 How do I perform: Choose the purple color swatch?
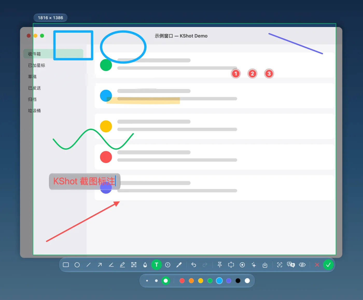point(229,281)
